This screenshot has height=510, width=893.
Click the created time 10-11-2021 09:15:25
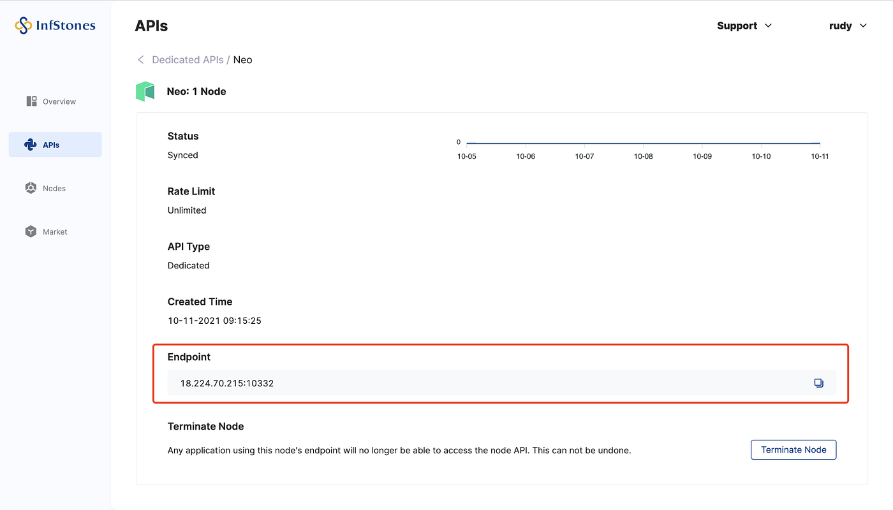point(214,321)
